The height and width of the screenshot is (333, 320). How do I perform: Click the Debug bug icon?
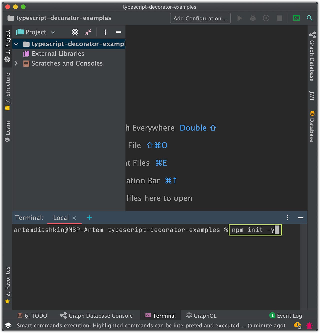tap(253, 18)
